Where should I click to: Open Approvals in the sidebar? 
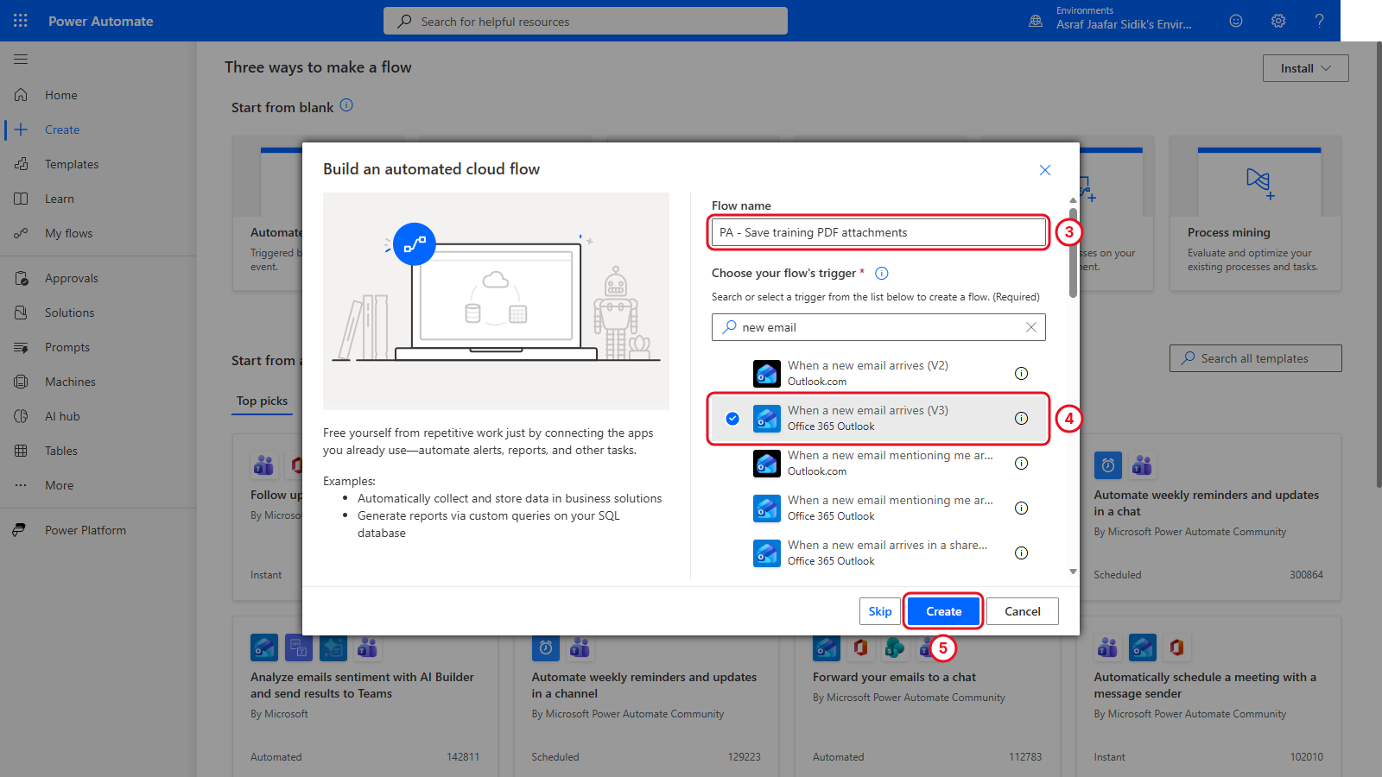[x=98, y=278]
